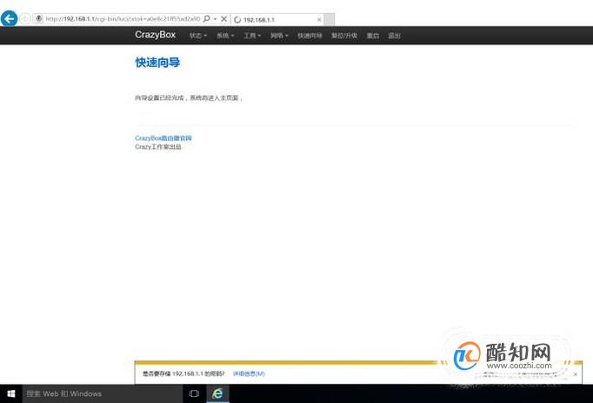The width and height of the screenshot is (593, 403).
Task: Click the 搜索 Web 和 Windows search box
Action: pos(103,394)
